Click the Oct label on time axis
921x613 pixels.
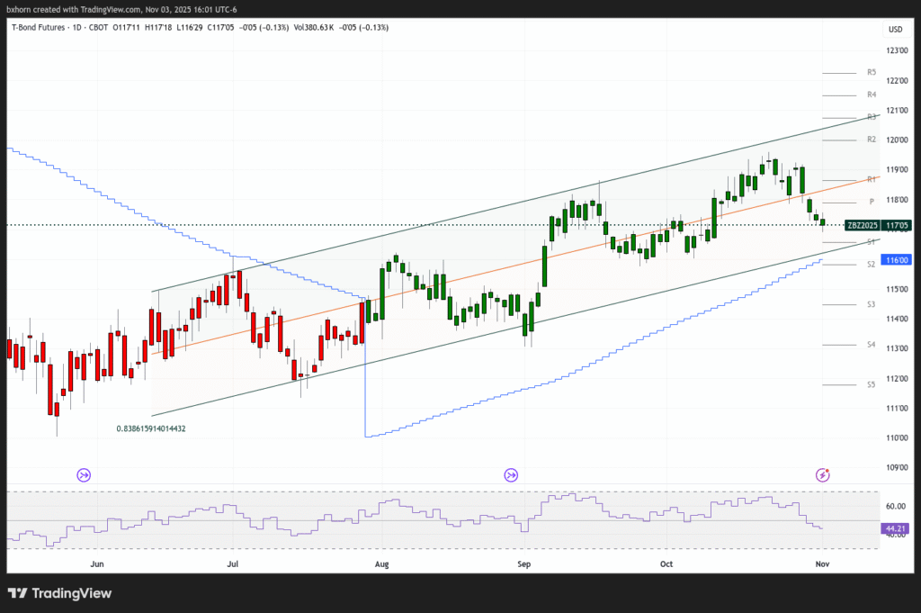pos(666,564)
